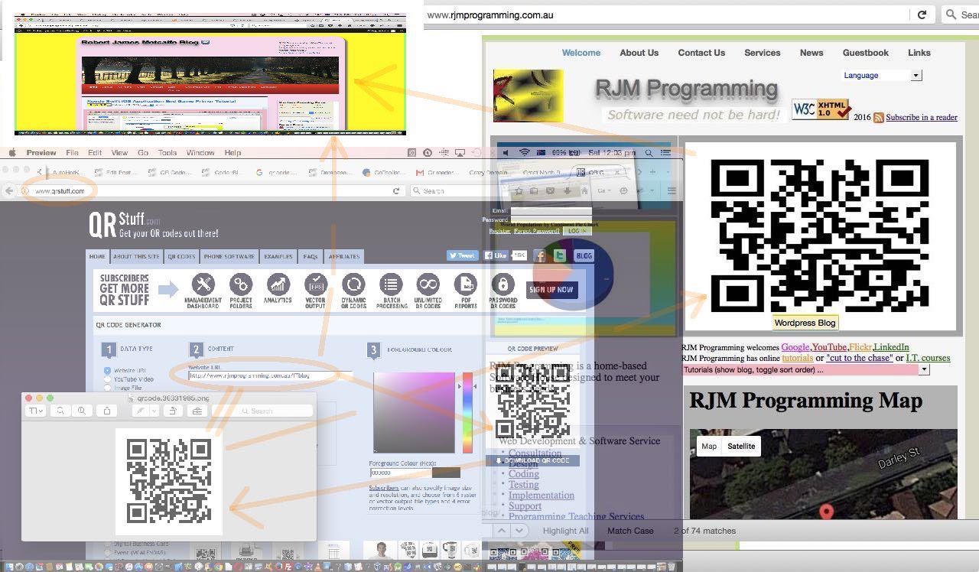The image size is (979, 572).
Task: Switch to the ABOUT THIS SITE tab
Action: (x=137, y=256)
